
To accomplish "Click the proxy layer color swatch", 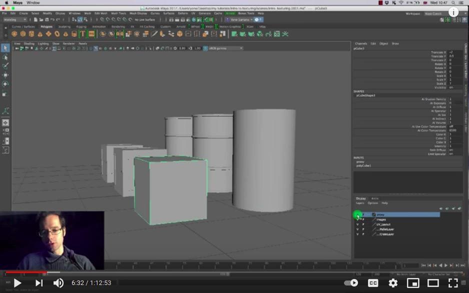I will [373, 214].
